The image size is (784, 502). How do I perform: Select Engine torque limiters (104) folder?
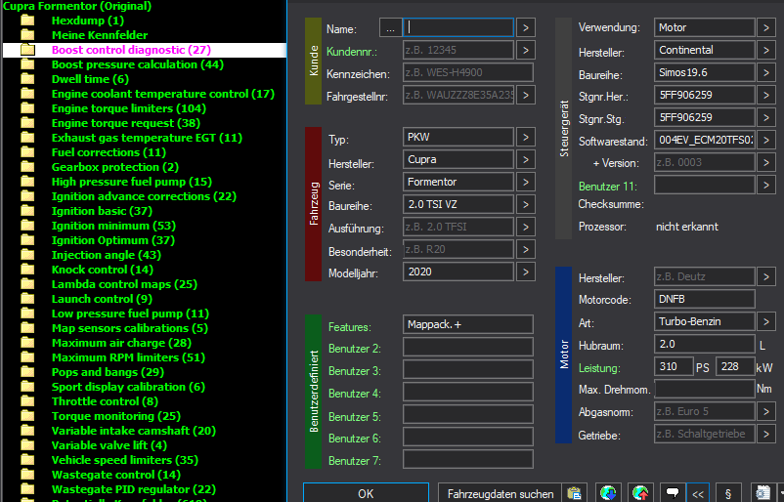pyautogui.click(x=128, y=108)
